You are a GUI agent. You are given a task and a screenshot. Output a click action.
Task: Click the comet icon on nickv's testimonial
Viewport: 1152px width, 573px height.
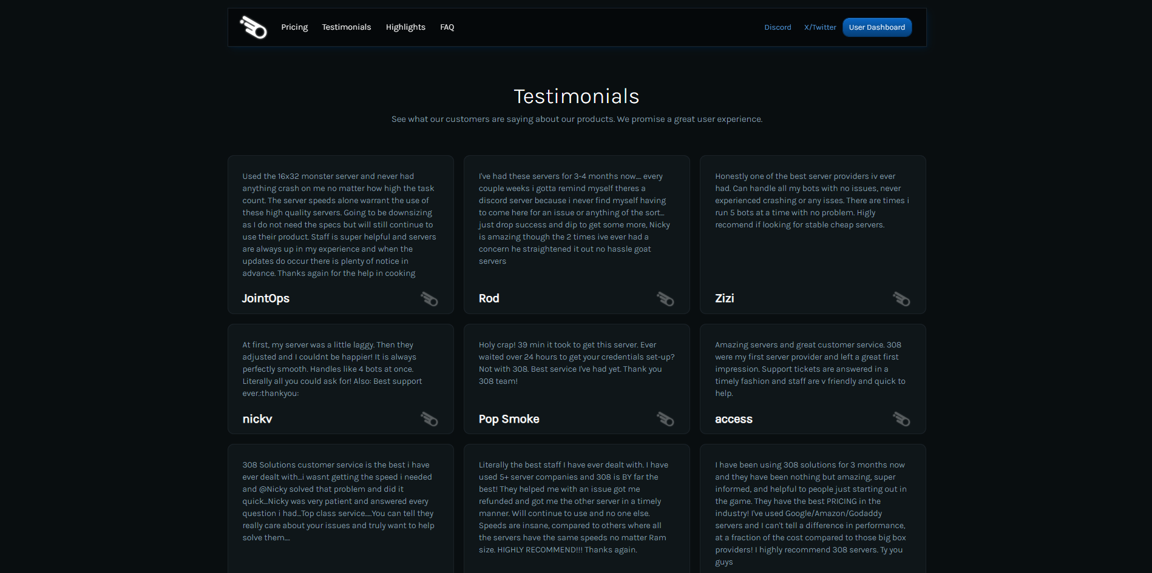coord(429,419)
